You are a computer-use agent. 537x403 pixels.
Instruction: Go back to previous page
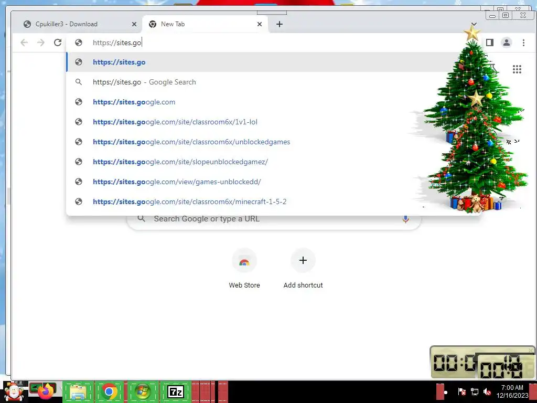[x=24, y=43]
